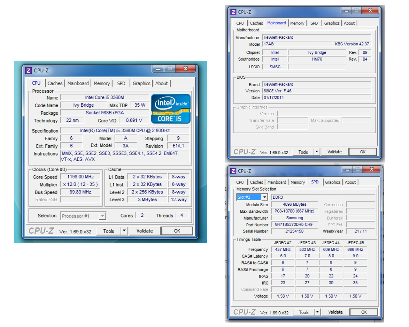Screen dimensions: 409x327
Task: Click the '01/17/2014' BIOS date value
Action: coord(317,98)
